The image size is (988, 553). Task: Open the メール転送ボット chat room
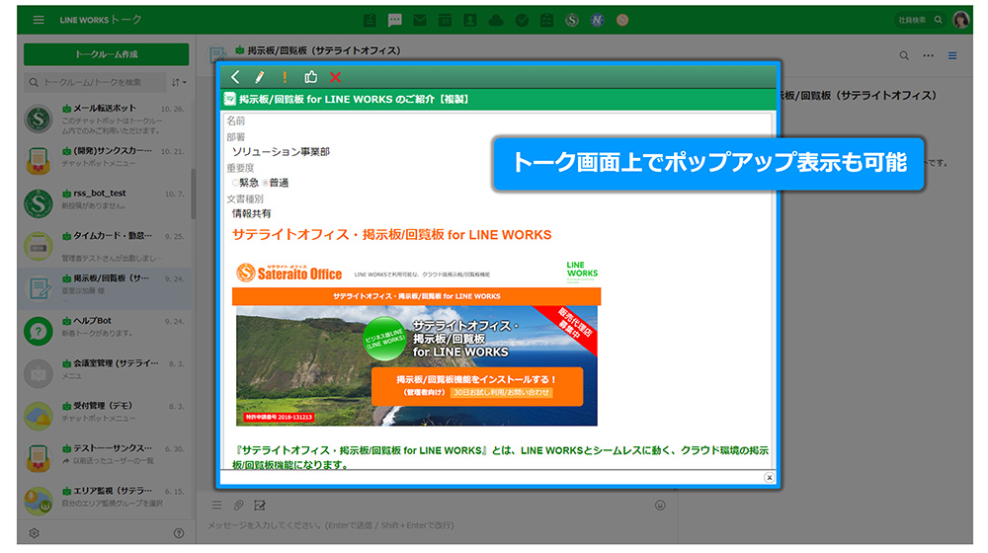tap(106, 119)
